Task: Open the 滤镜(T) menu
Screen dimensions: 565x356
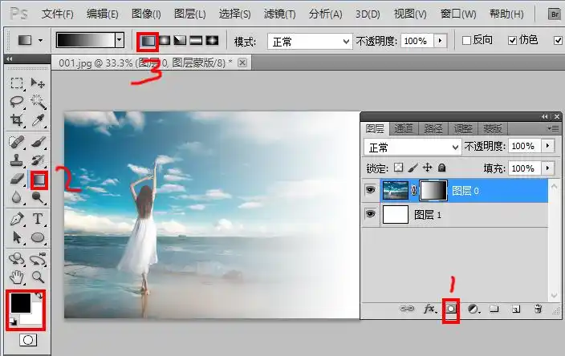Action: pyautogui.click(x=280, y=14)
